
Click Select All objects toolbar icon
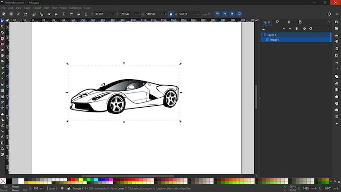coord(4,14)
